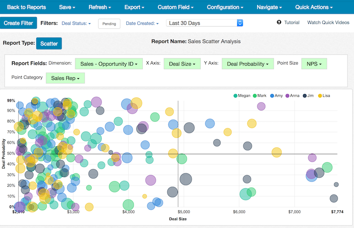The width and height of the screenshot is (354, 228).
Task: Toggle Jim legend entry
Action: pos(308,95)
